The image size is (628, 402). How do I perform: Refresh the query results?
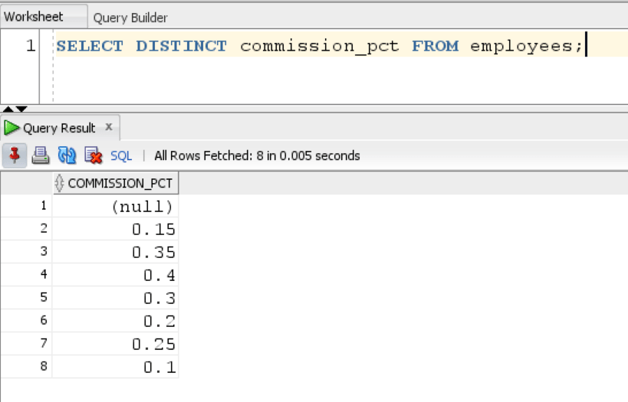(x=67, y=155)
